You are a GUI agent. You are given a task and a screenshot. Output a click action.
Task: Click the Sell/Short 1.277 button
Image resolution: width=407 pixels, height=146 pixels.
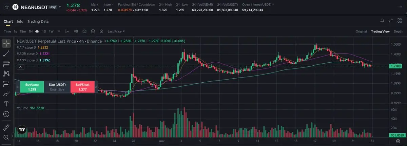click(82, 87)
